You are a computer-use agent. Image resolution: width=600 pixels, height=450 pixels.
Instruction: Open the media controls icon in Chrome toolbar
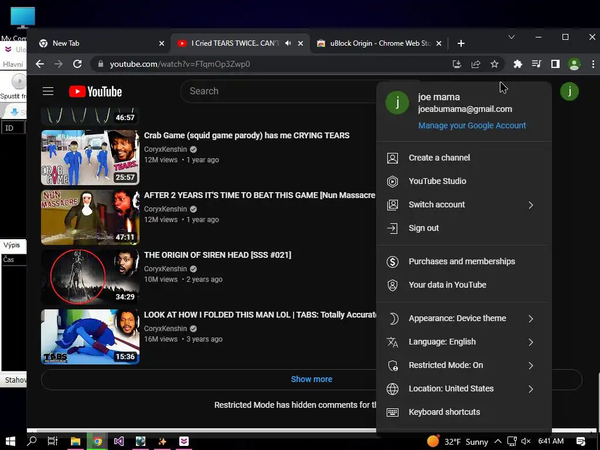(x=537, y=64)
